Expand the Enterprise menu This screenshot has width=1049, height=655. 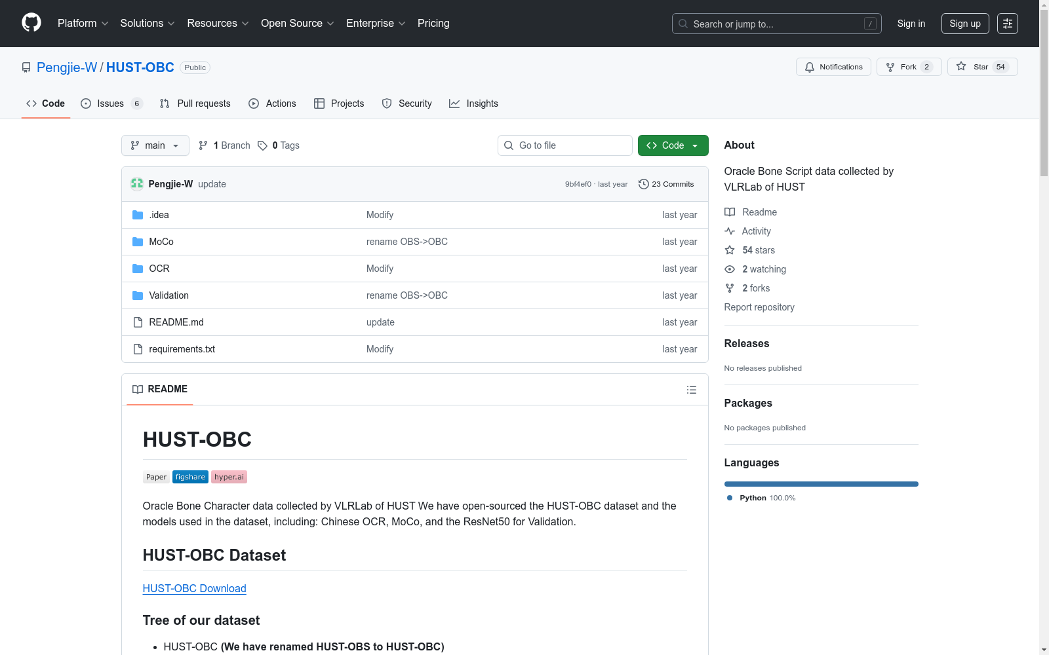coord(376,24)
